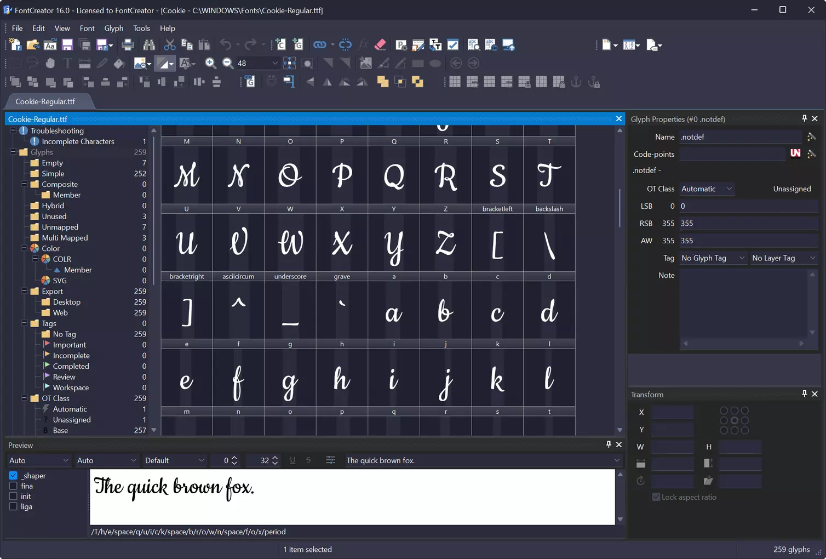
Task: Click the Copy icon in toolbar
Action: (187, 45)
